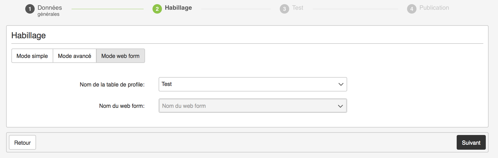Select the Habillage step label in stepper
Viewport: 498px width, 158px height.
(x=178, y=8)
